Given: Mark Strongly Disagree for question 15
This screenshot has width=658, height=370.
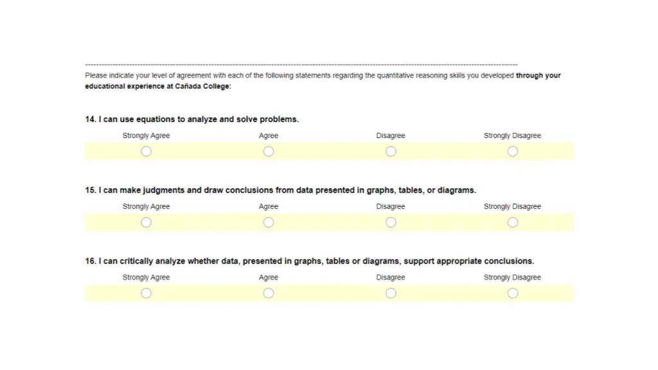Looking at the screenshot, I should pos(512,222).
